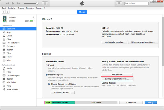Click the Seriennummer F17SC16GHG6Y value

67,35
